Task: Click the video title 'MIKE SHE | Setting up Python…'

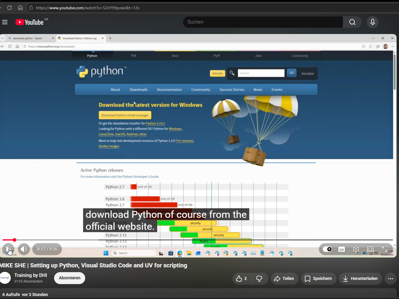Action: click(94, 265)
